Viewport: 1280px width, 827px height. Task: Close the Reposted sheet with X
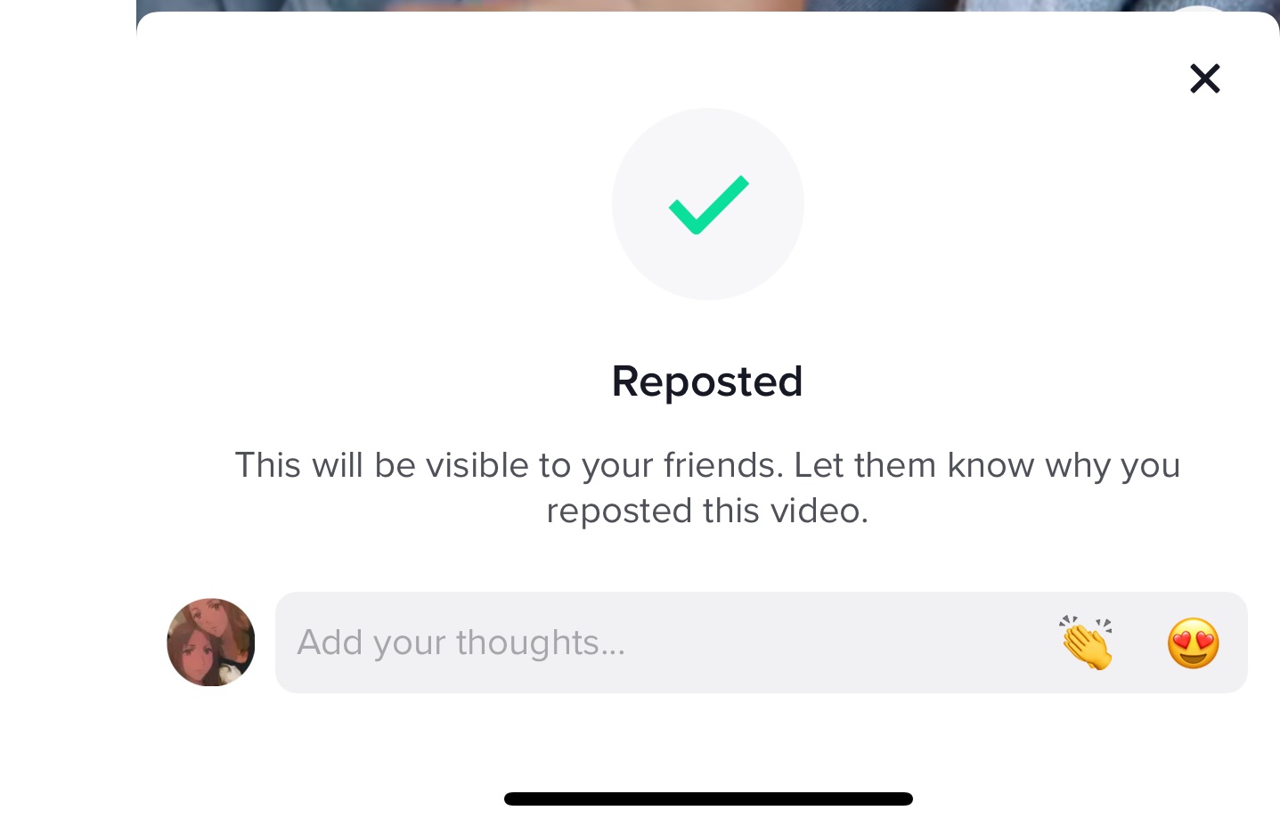1204,78
